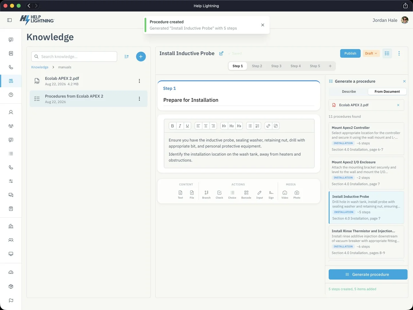Click the rename pencil icon beside title

click(x=221, y=53)
